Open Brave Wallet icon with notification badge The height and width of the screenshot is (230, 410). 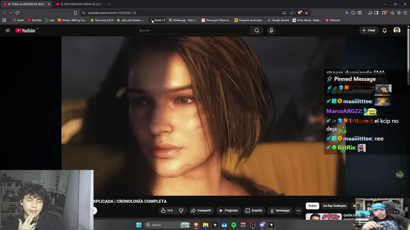click(385, 13)
